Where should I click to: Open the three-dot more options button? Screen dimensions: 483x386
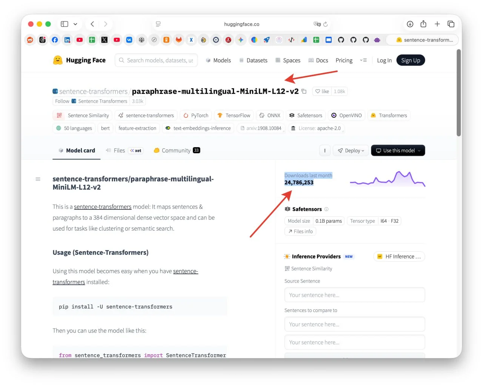pos(325,151)
